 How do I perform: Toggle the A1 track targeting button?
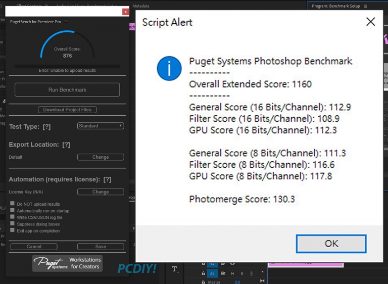[x=212, y=273]
